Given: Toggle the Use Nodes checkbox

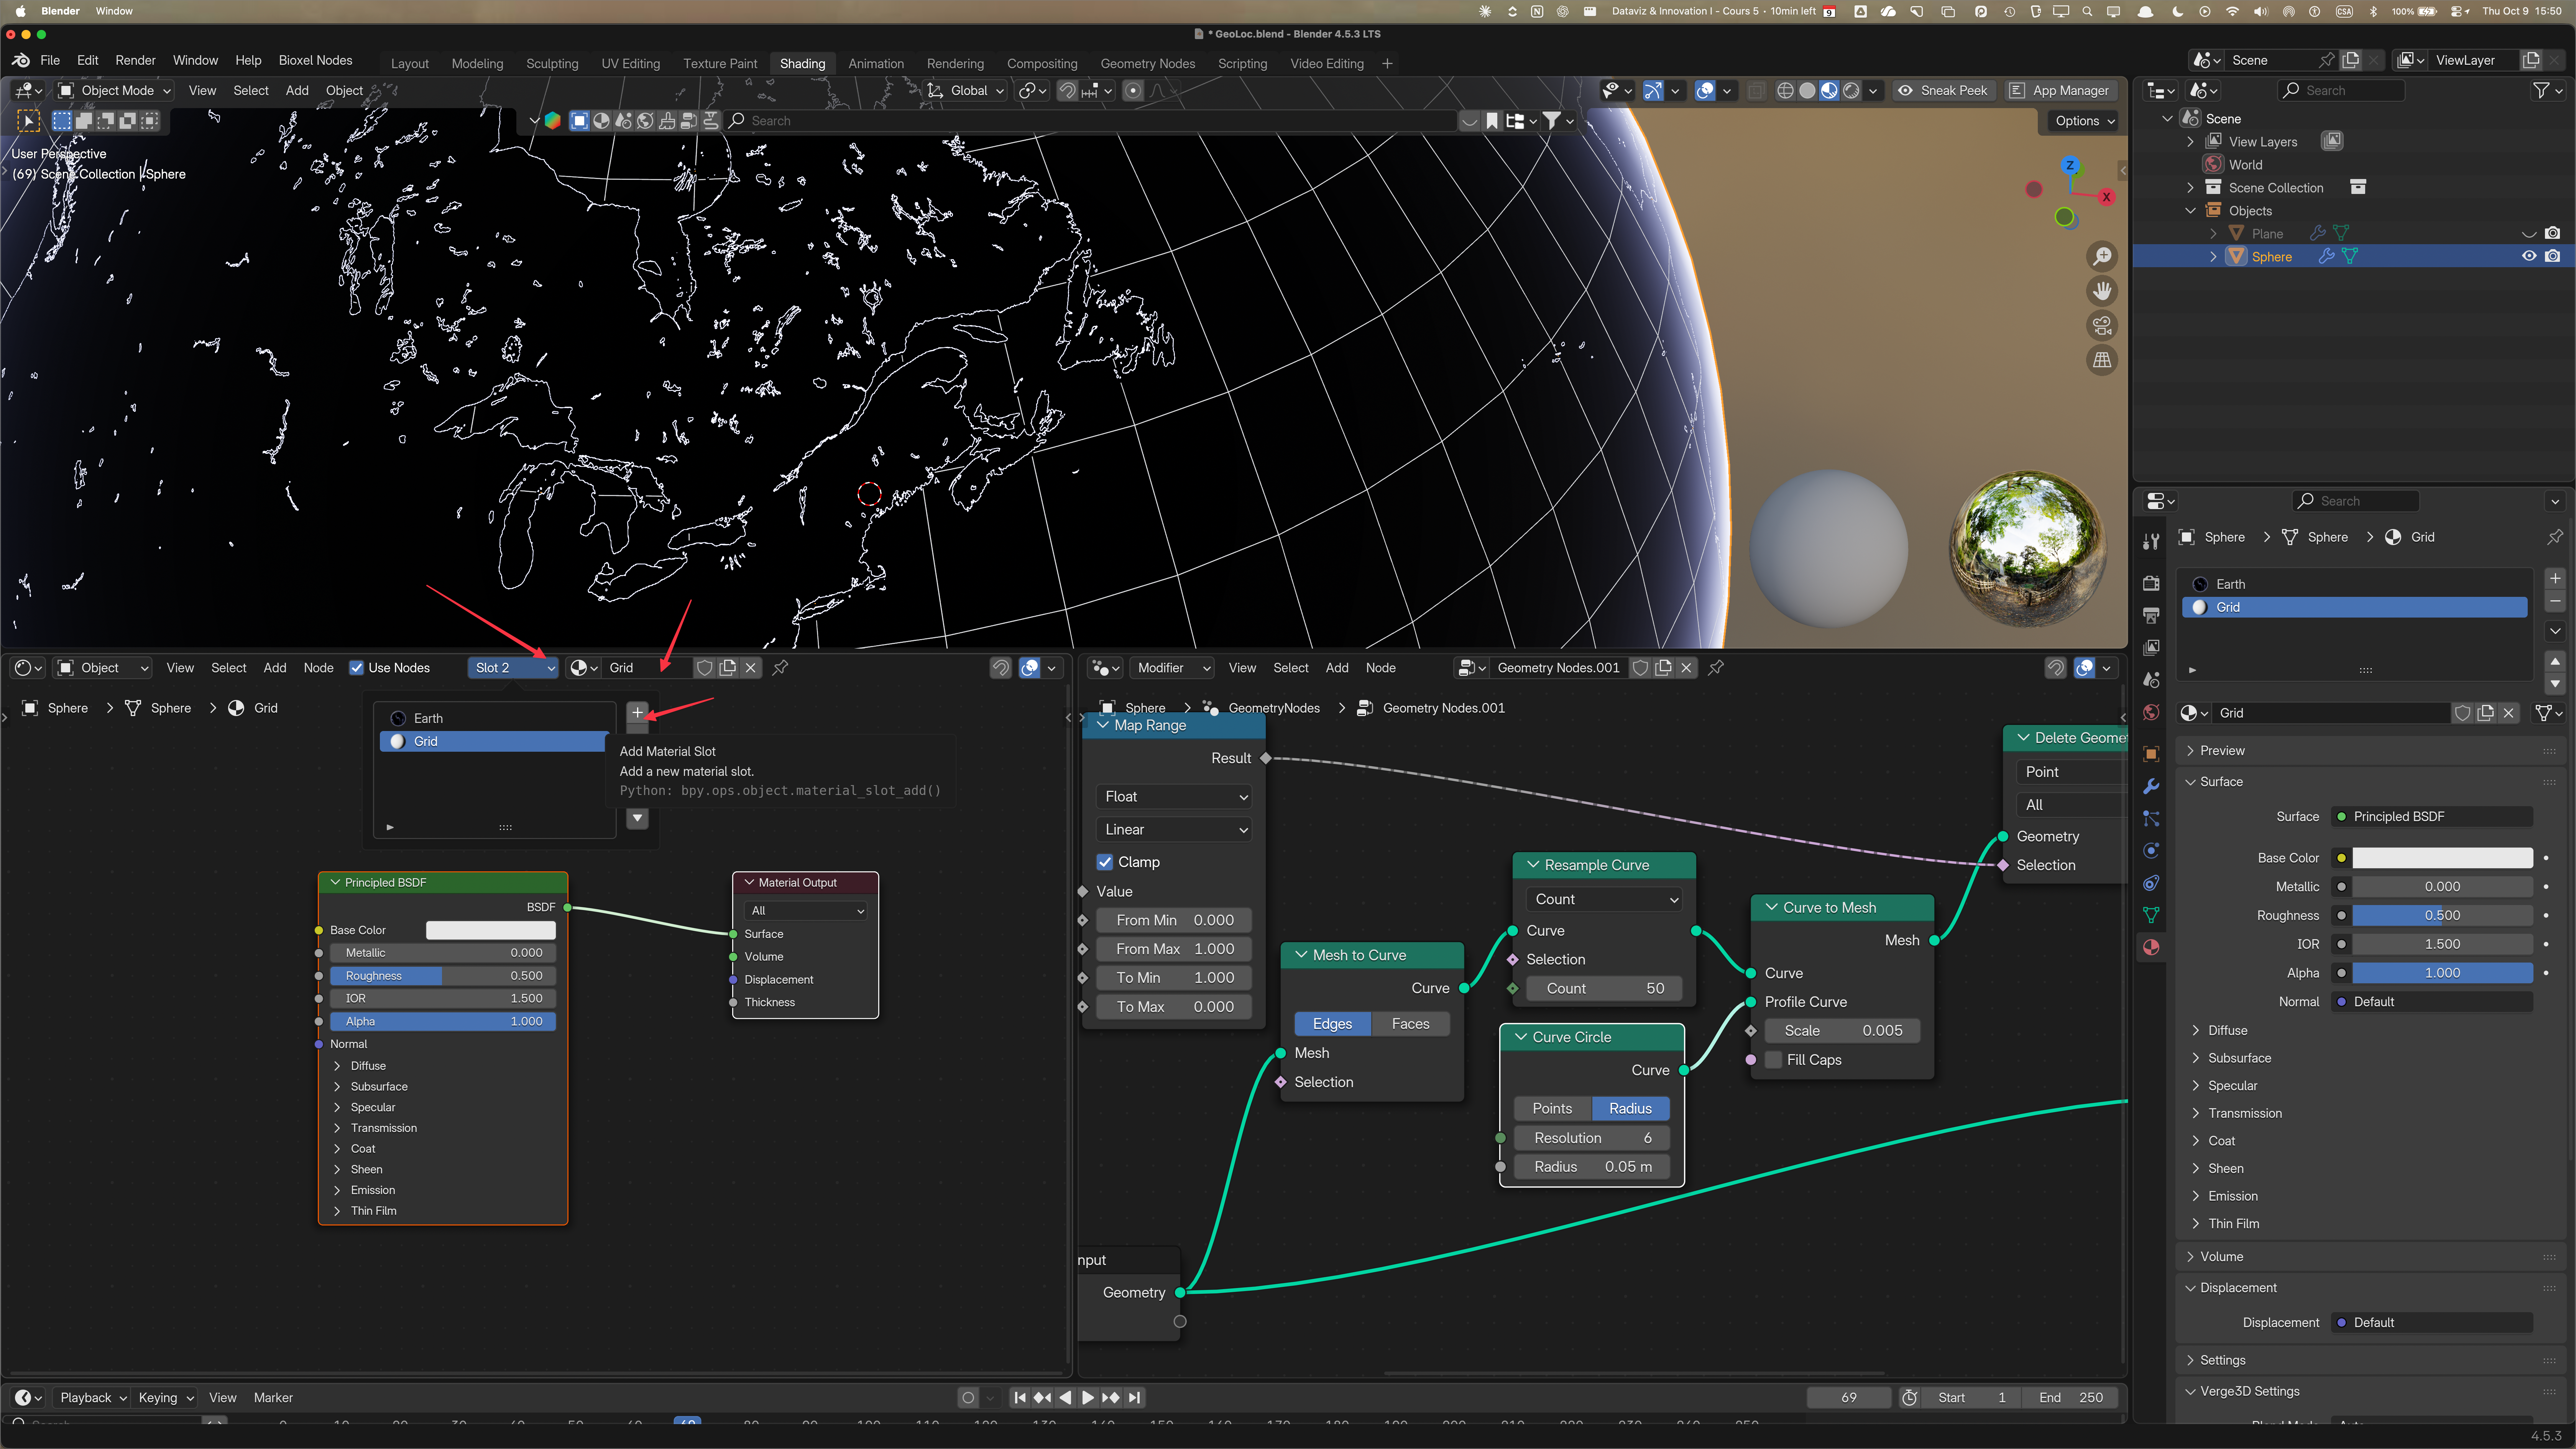Looking at the screenshot, I should point(357,668).
